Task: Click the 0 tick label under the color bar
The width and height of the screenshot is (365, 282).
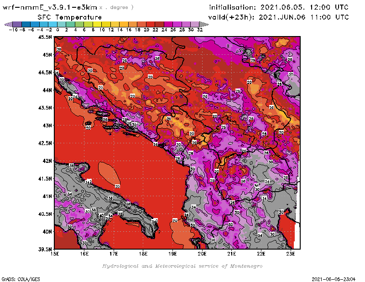Action: [58, 30]
